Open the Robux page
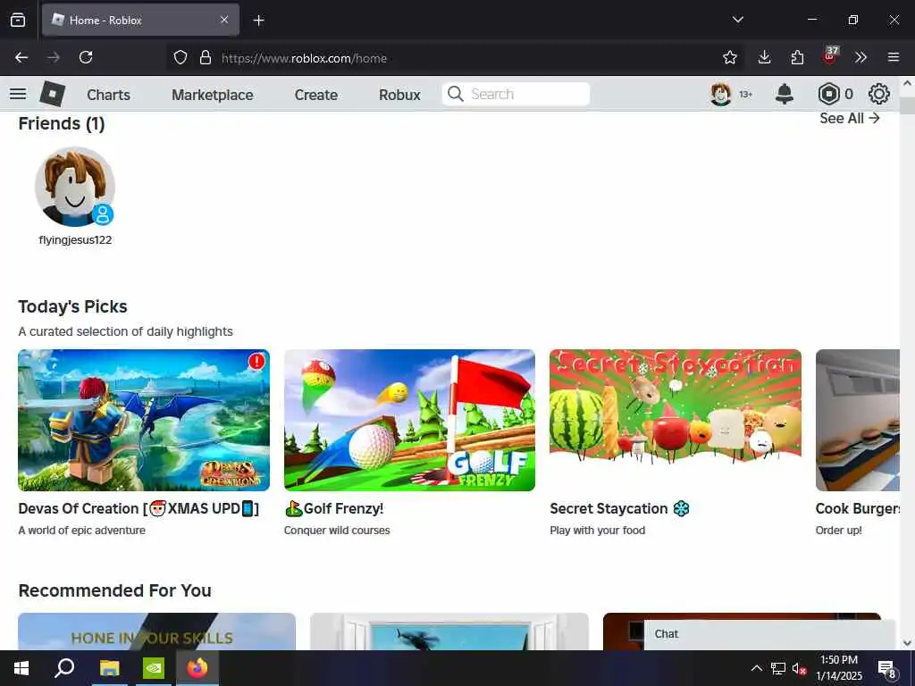Screen dimensions: 915x686 [399, 95]
